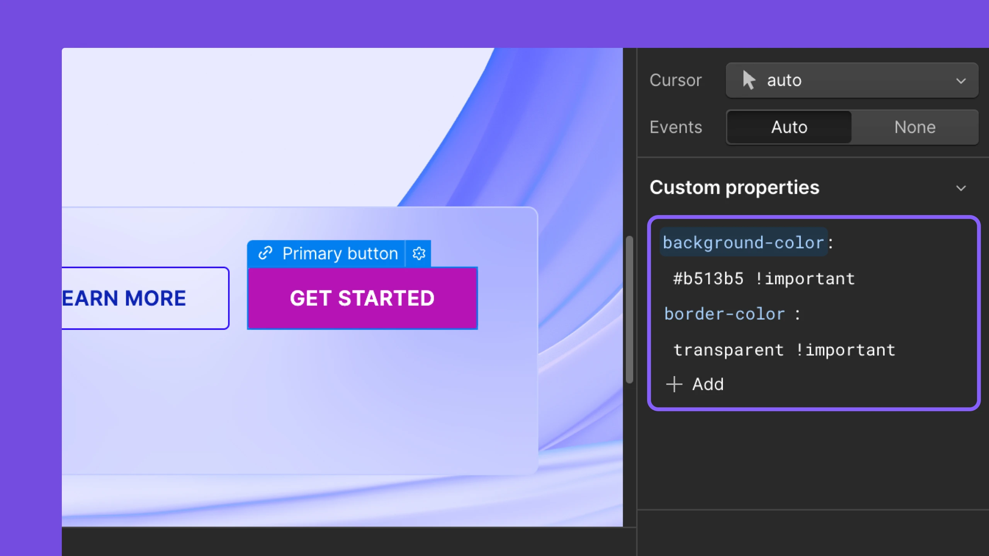Edit the #b513b5 !important value
The width and height of the screenshot is (989, 556).
click(x=764, y=278)
